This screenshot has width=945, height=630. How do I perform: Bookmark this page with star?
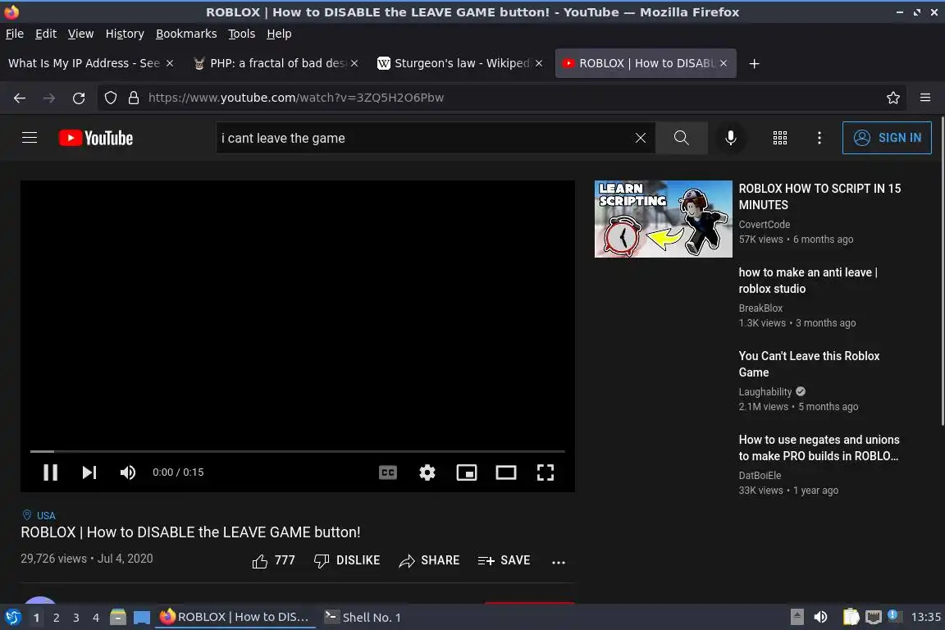coord(893,98)
